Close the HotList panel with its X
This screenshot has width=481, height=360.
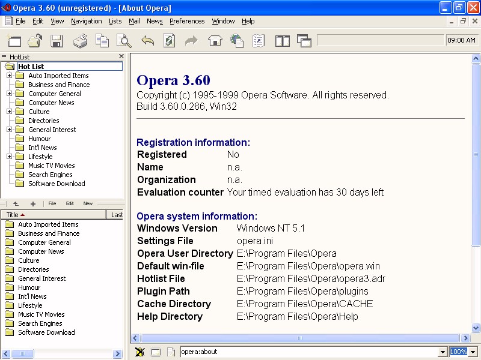121,56
